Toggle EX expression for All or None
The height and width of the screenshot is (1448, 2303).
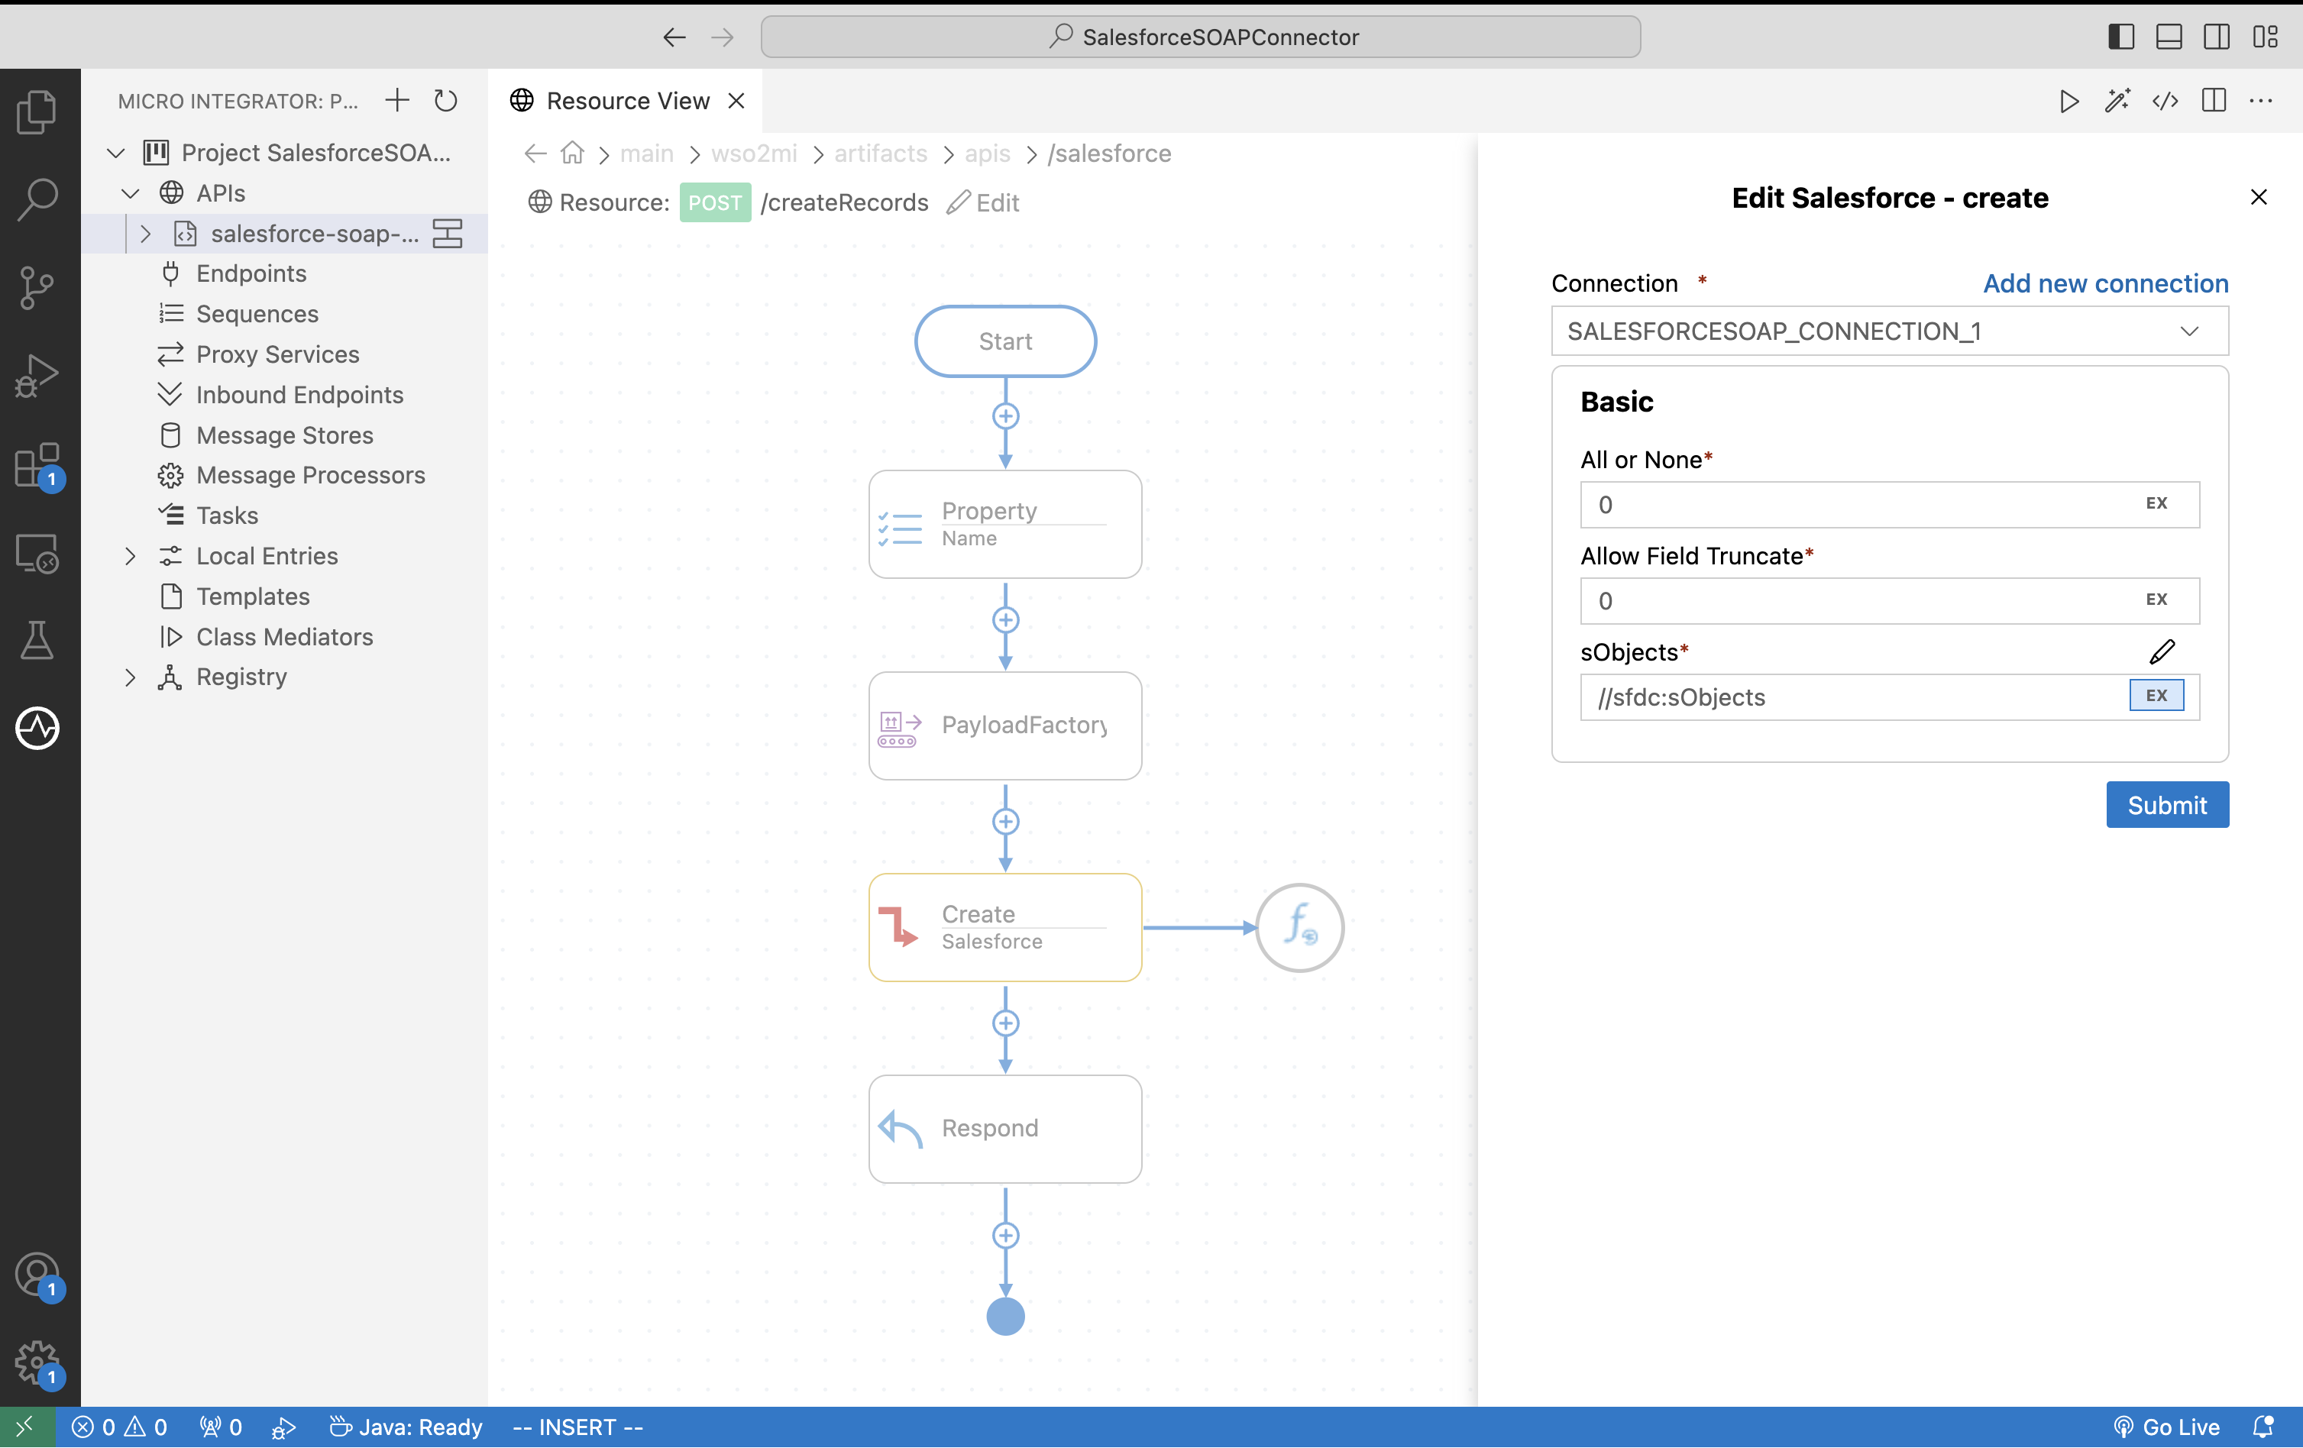[x=2156, y=503]
